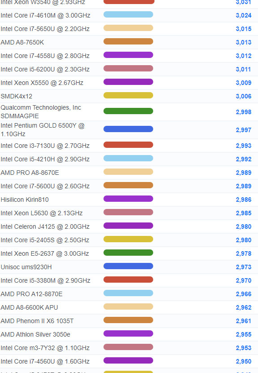
Task: Open Intel Core i7-4558U @ 2.80GHz entry
Action: pos(45,56)
